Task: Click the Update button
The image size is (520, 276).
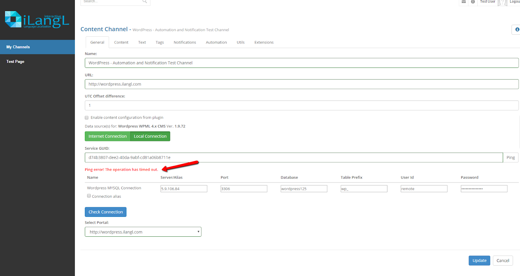Action: [x=479, y=260]
